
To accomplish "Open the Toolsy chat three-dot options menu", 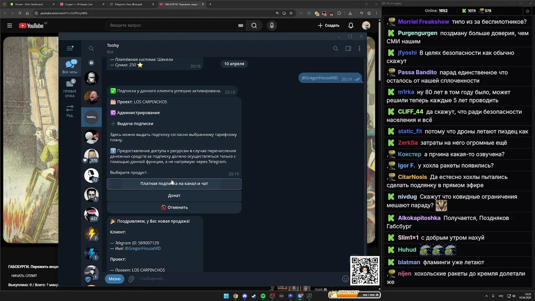I will [359, 48].
